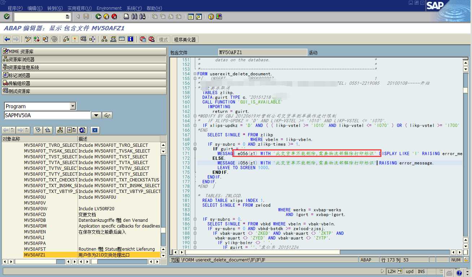
Task: Click the Activate matchstick icon
Action: (75, 39)
